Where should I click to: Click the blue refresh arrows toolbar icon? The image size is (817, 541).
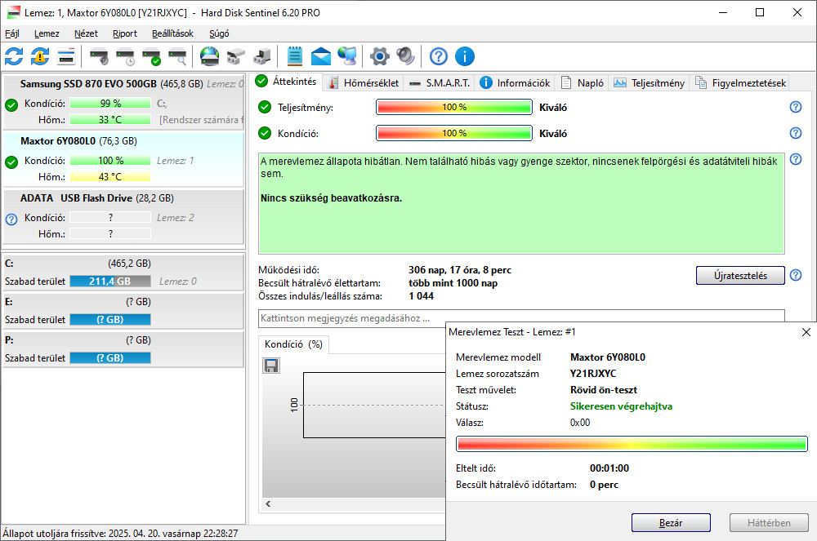tap(14, 56)
